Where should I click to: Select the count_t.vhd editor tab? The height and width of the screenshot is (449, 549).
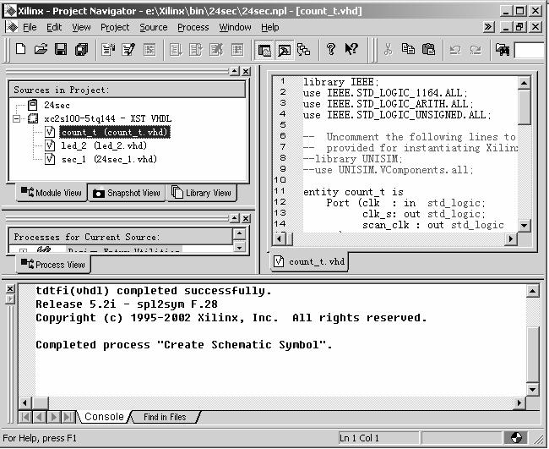310,262
